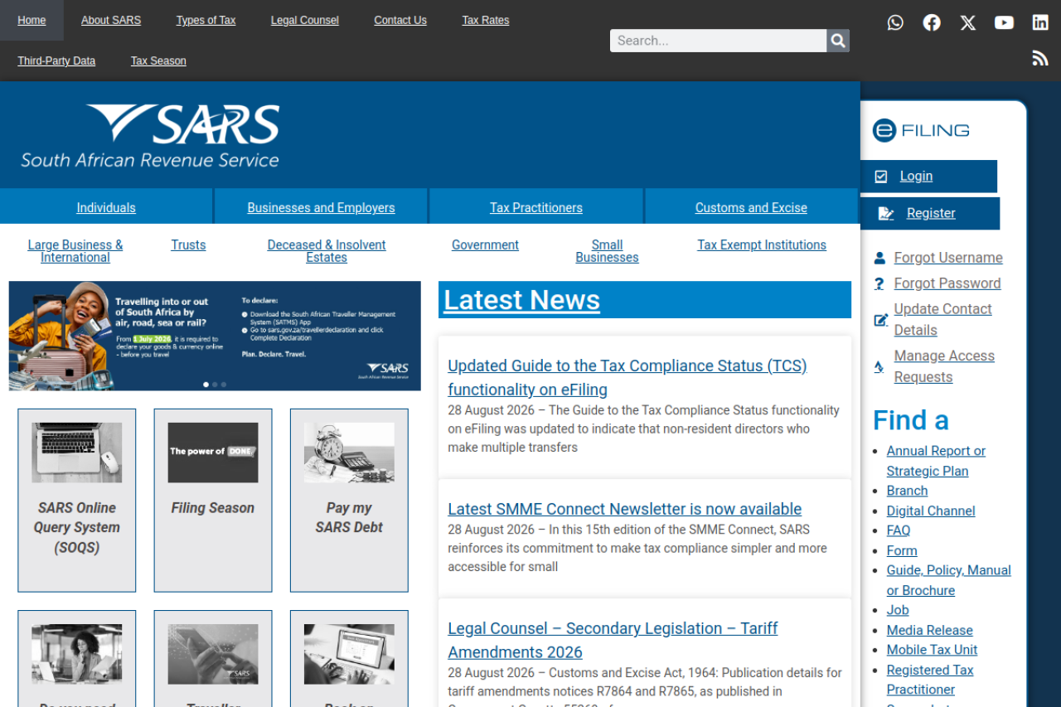This screenshot has width=1061, height=707.
Task: Open the LinkedIn social icon
Action: click(x=1040, y=22)
